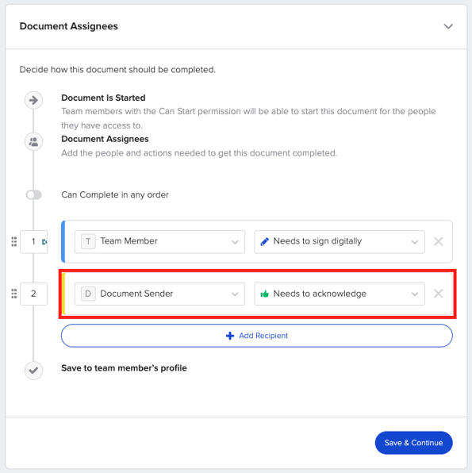Open the Document Sender recipient dropdown
472x473 pixels.
159,294
